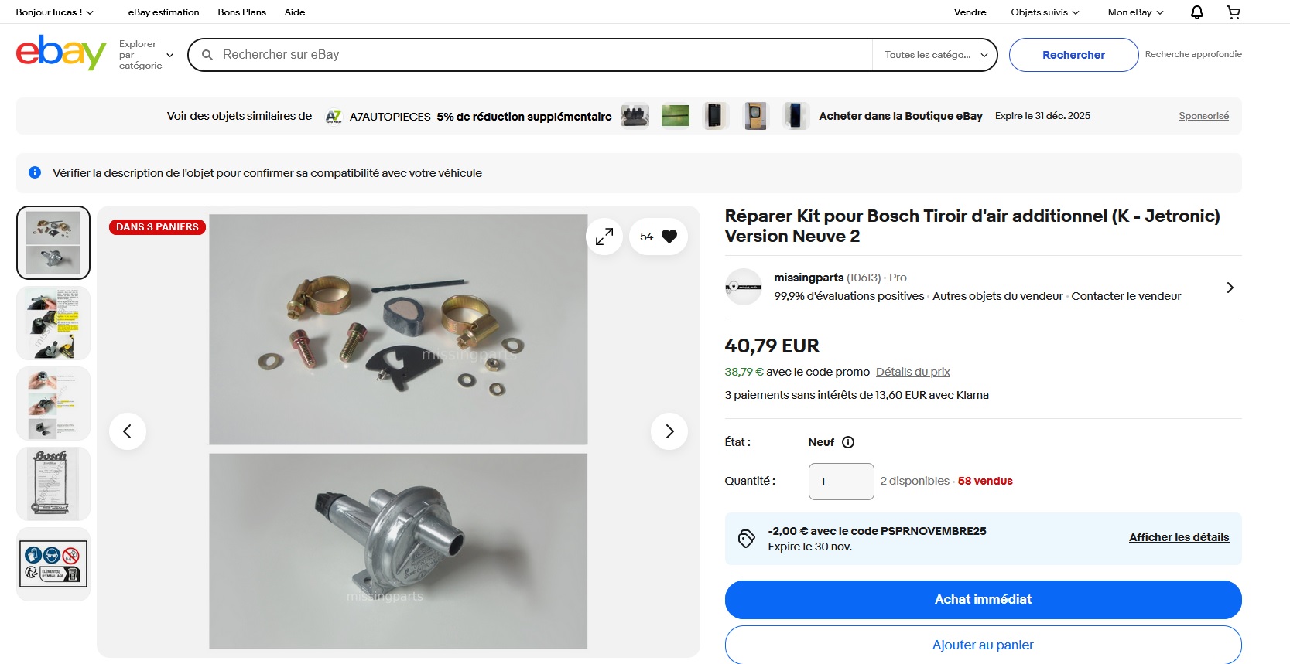Viewport: 1290px width, 664px height.
Task: Open the Afficher les détails coupon link
Action: coord(1179,537)
